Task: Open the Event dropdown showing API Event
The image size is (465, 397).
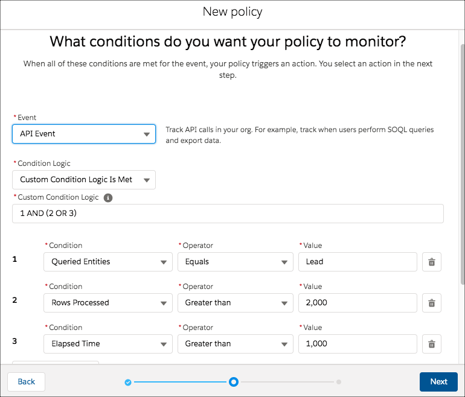Action: 84,134
